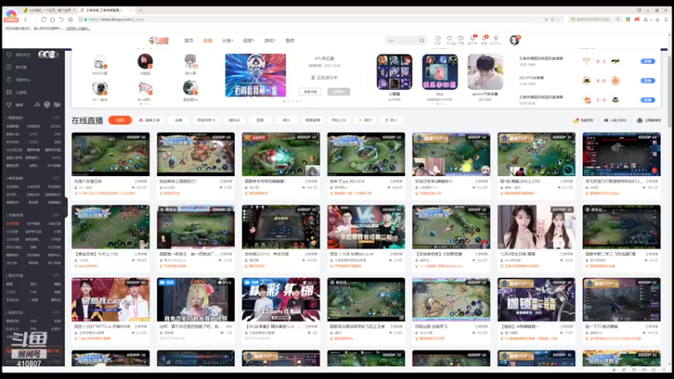Click the browser address bar URL

tap(116, 19)
